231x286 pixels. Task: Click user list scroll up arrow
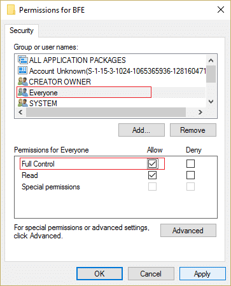click(211, 60)
